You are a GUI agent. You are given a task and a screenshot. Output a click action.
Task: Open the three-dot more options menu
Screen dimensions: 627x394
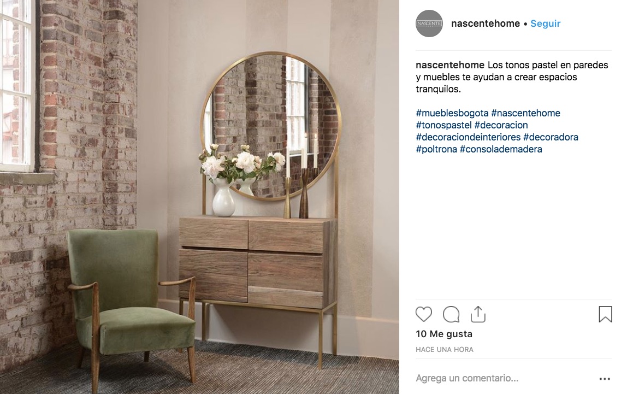pyautogui.click(x=605, y=378)
